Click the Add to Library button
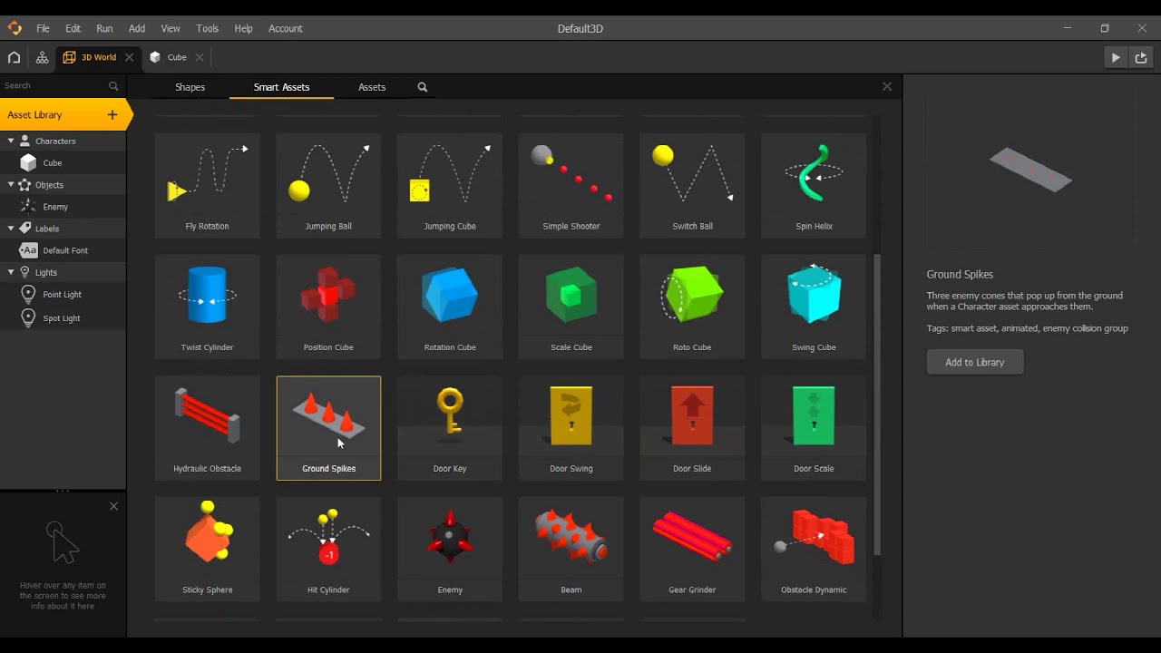This screenshot has width=1161, height=653. (x=975, y=362)
